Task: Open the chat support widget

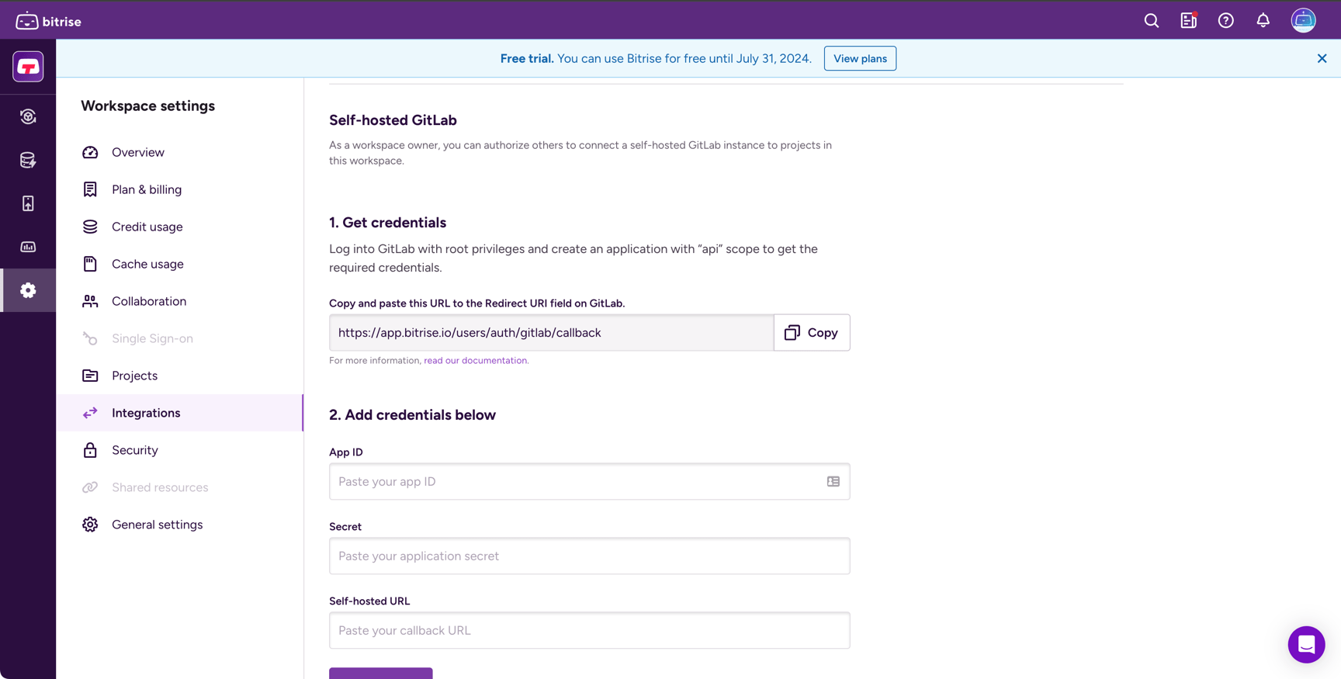Action: pos(1306,644)
